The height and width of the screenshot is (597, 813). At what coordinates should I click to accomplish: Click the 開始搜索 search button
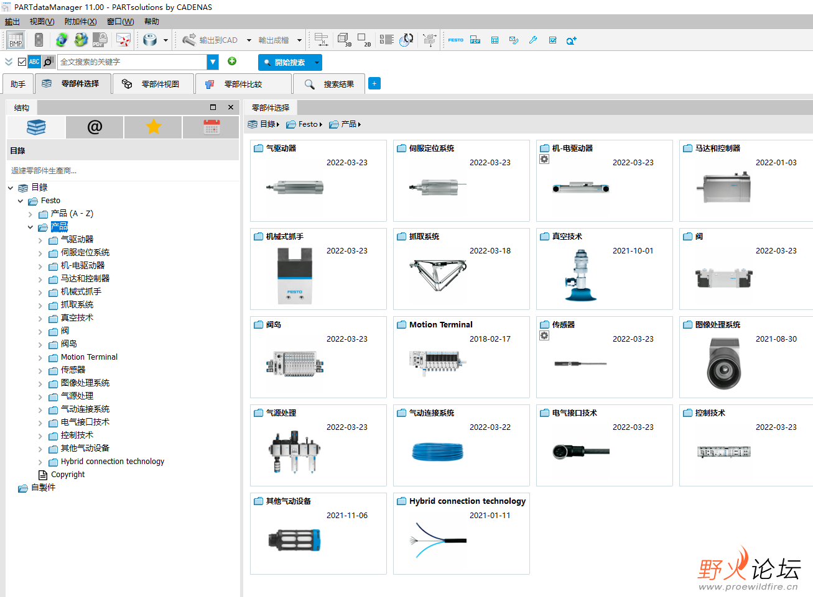[285, 63]
